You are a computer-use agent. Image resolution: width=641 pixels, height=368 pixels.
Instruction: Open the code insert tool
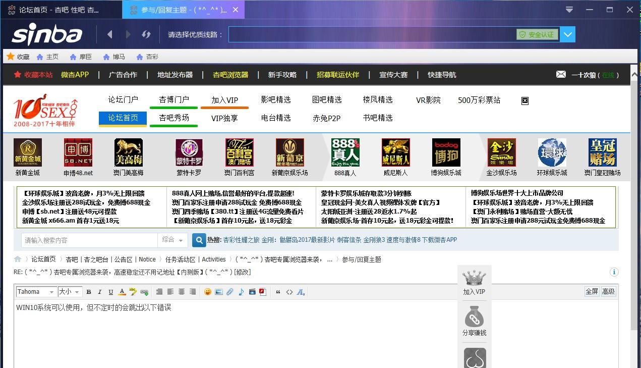click(289, 292)
